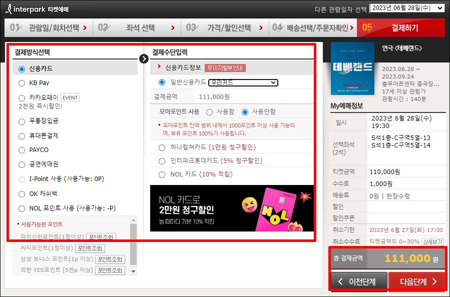The image size is (450, 297).
Task: Click the 2천원 즉시할인! text
Action: pyautogui.click(x=41, y=106)
